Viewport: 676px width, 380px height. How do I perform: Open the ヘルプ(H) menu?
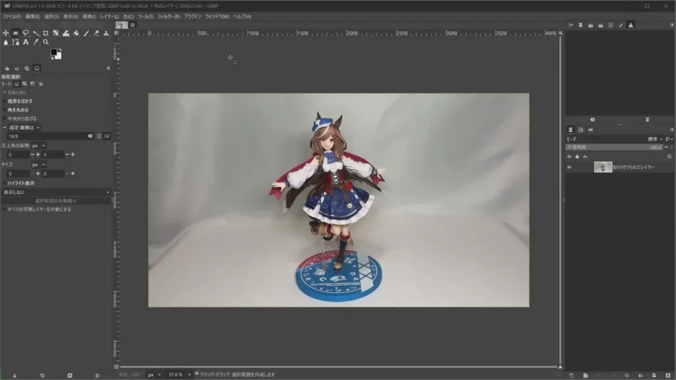pyautogui.click(x=242, y=16)
